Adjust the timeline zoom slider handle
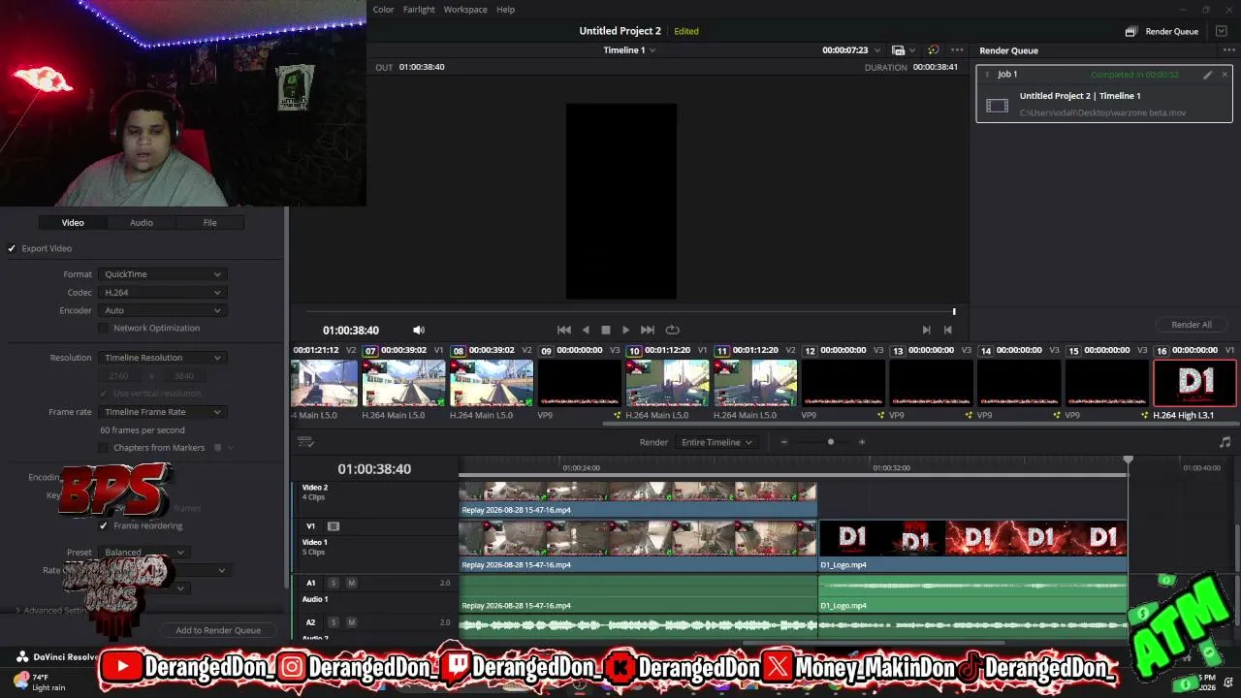This screenshot has width=1241, height=698. (x=830, y=442)
